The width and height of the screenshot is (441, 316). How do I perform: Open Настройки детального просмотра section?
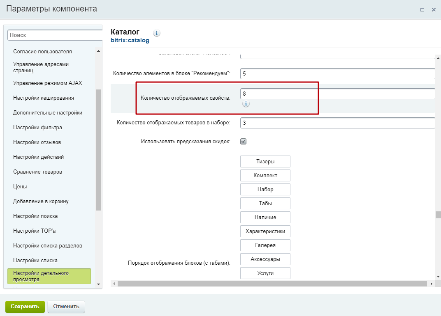tap(49, 276)
